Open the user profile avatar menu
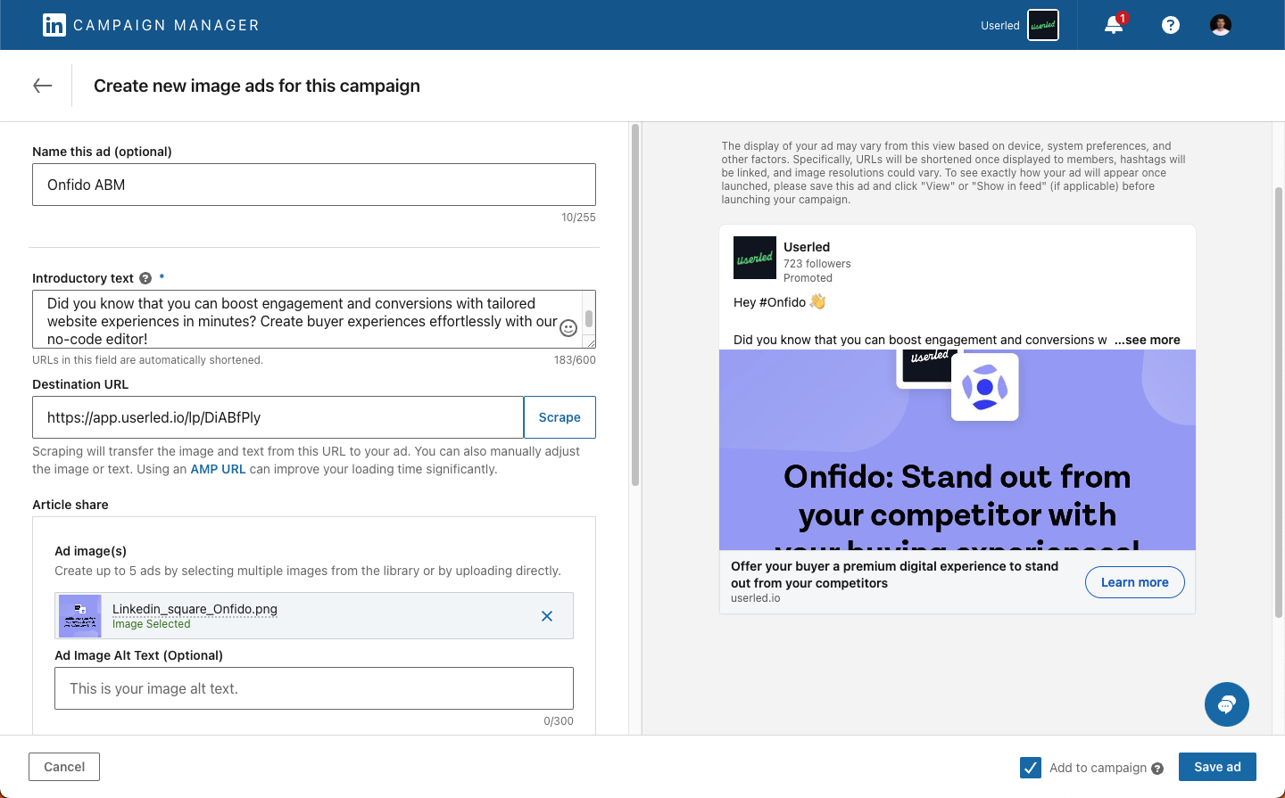Screen dimensions: 1285x798 (1221, 25)
